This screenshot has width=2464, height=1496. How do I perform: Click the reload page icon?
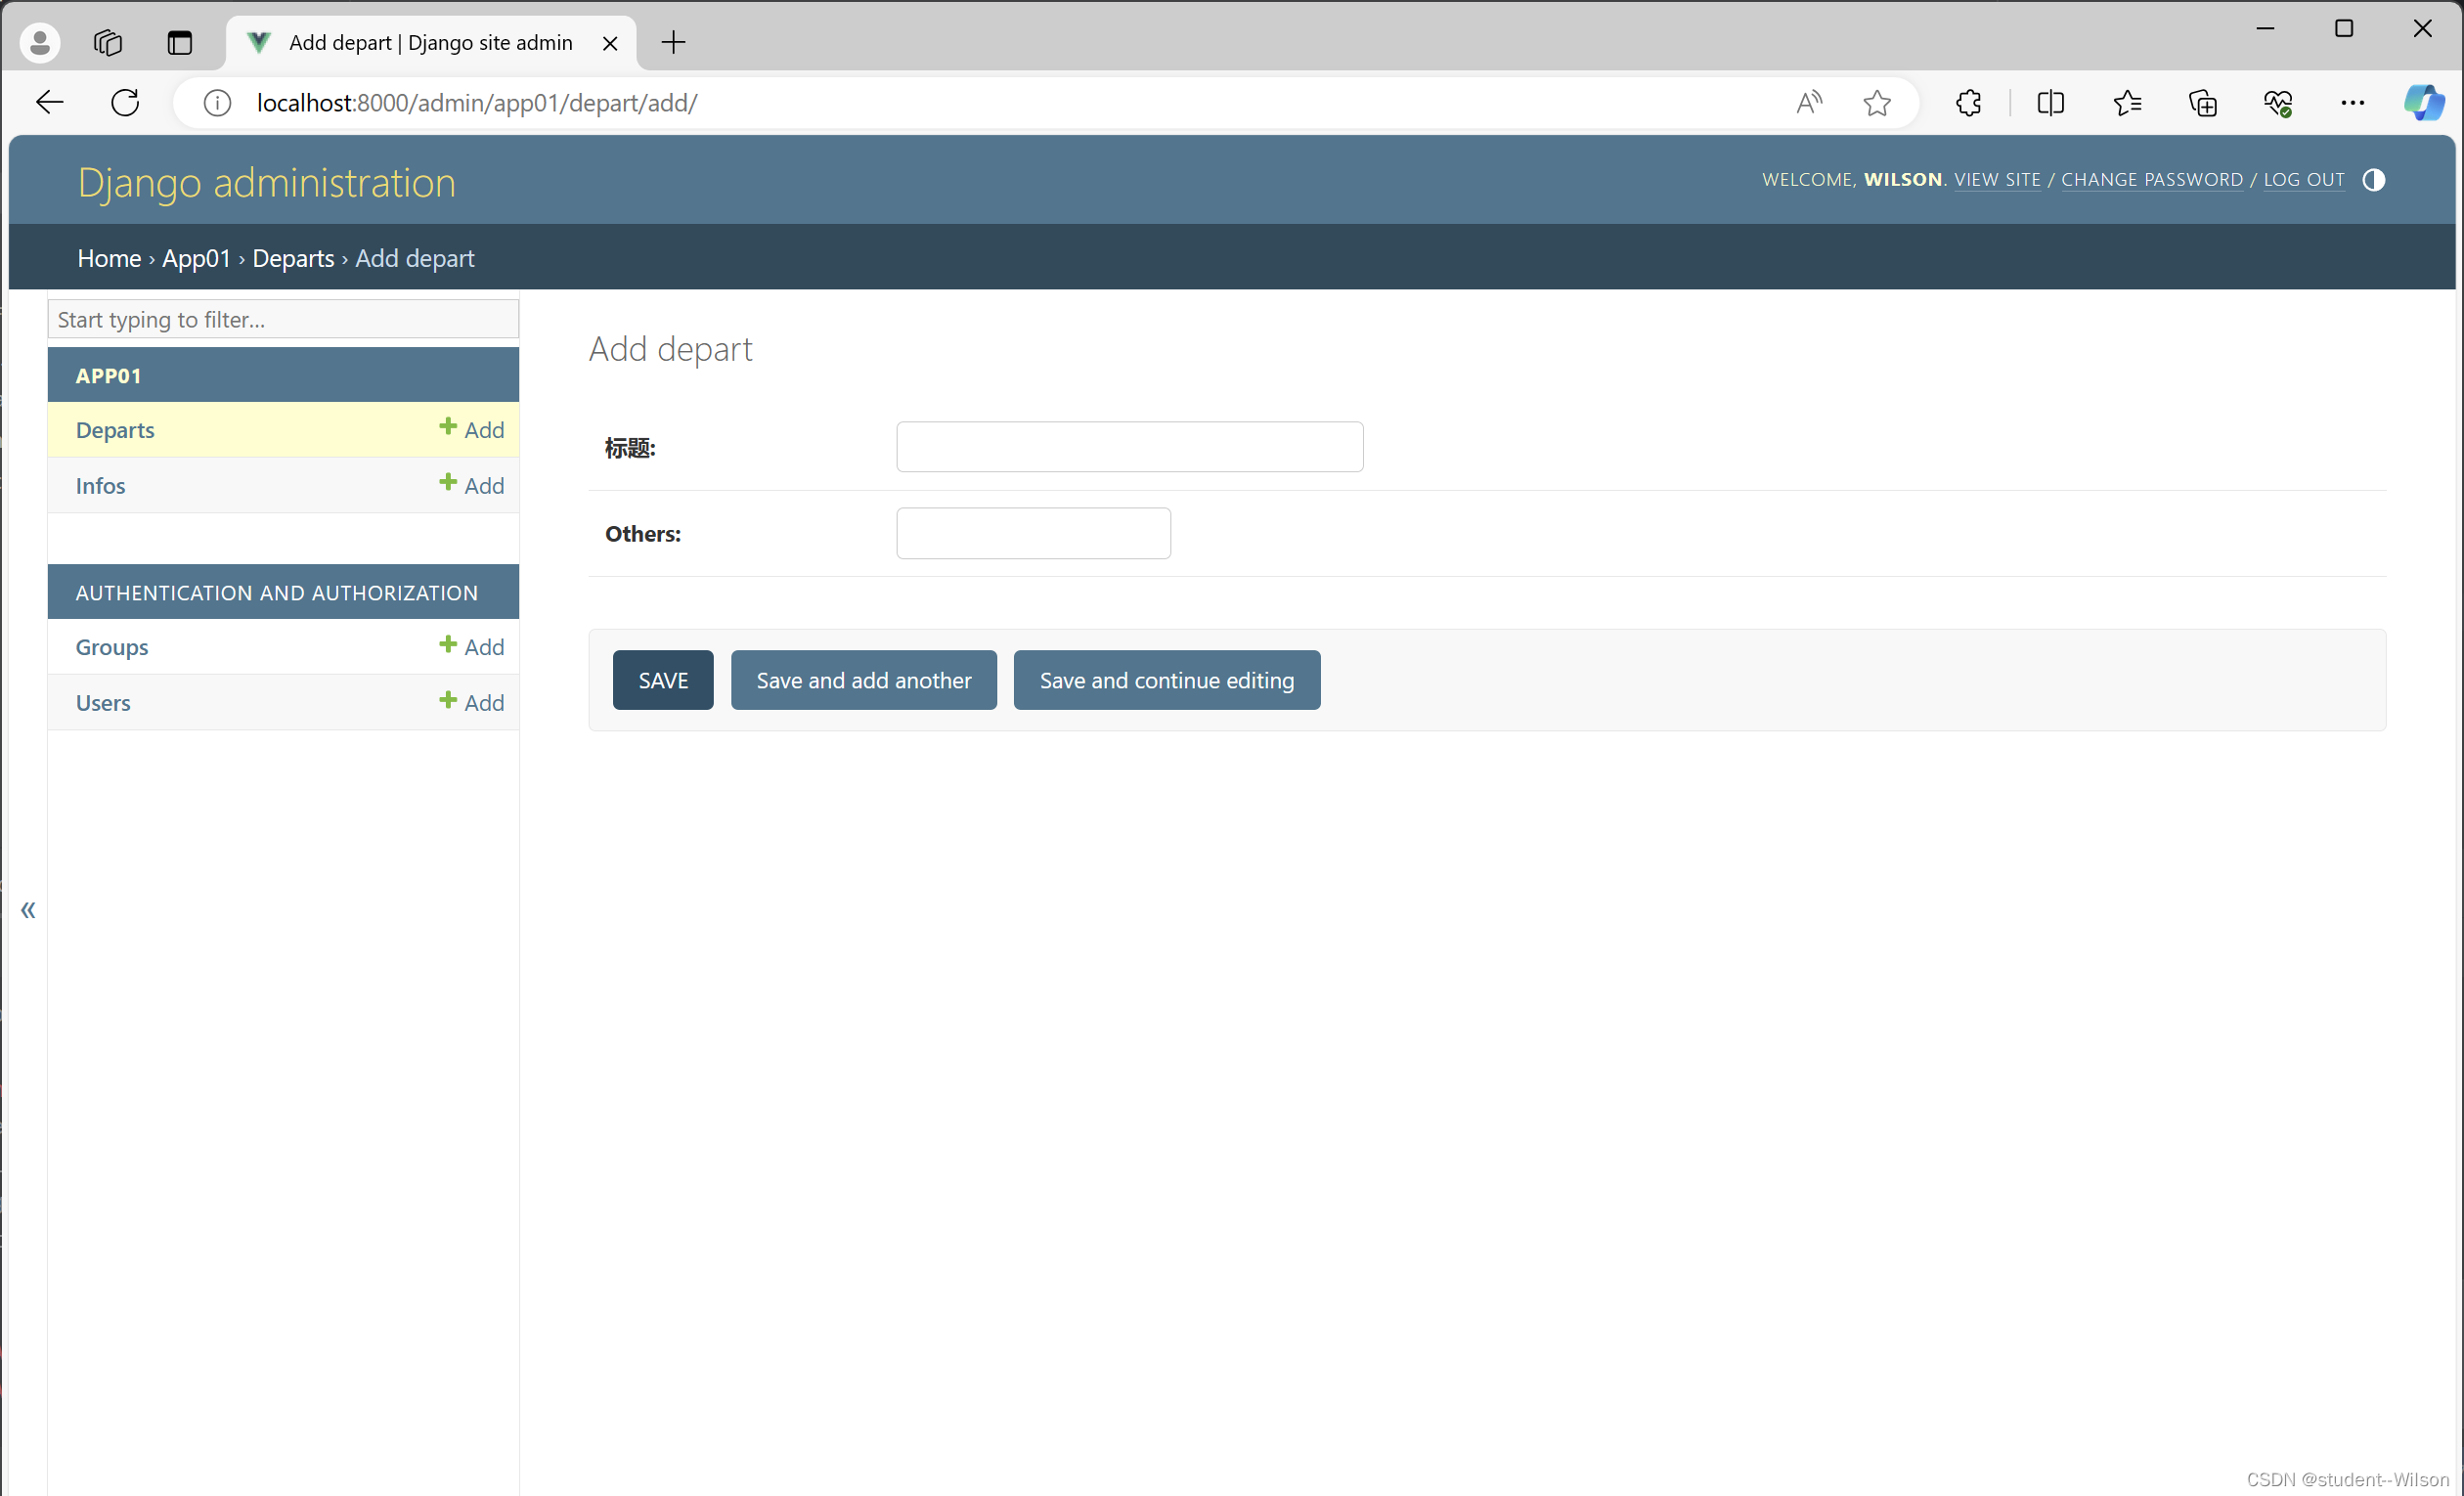(127, 101)
